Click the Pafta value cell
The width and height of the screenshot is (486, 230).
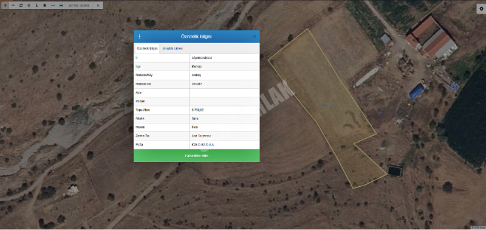coord(224,145)
